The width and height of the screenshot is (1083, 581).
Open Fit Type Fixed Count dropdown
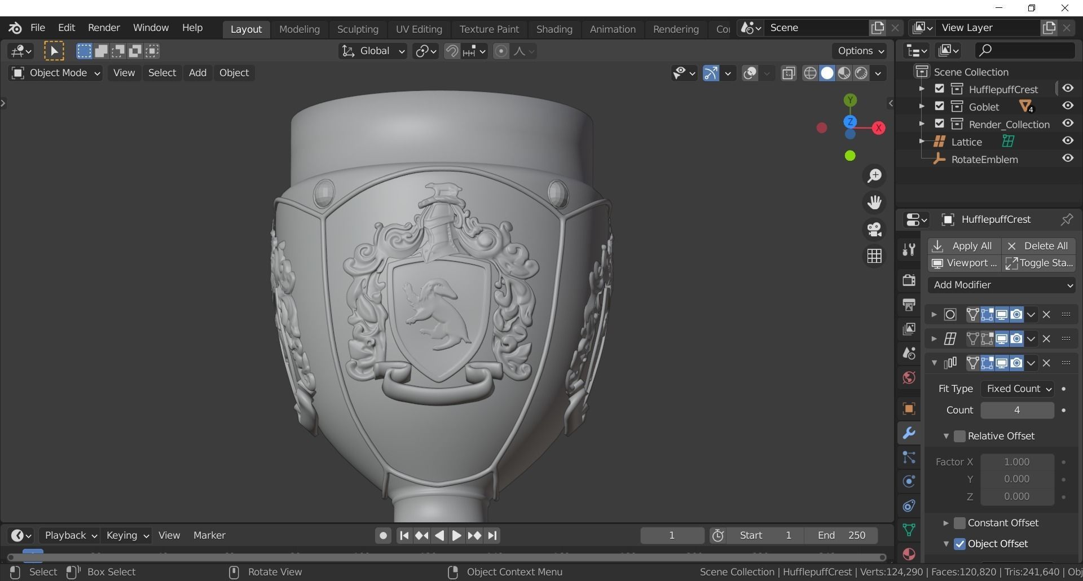[x=1017, y=389]
